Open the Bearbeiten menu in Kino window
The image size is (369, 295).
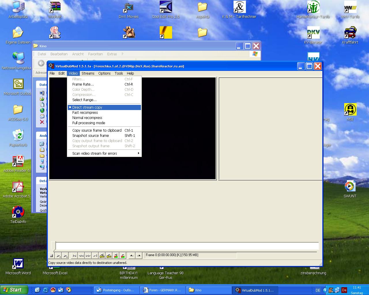click(x=59, y=54)
